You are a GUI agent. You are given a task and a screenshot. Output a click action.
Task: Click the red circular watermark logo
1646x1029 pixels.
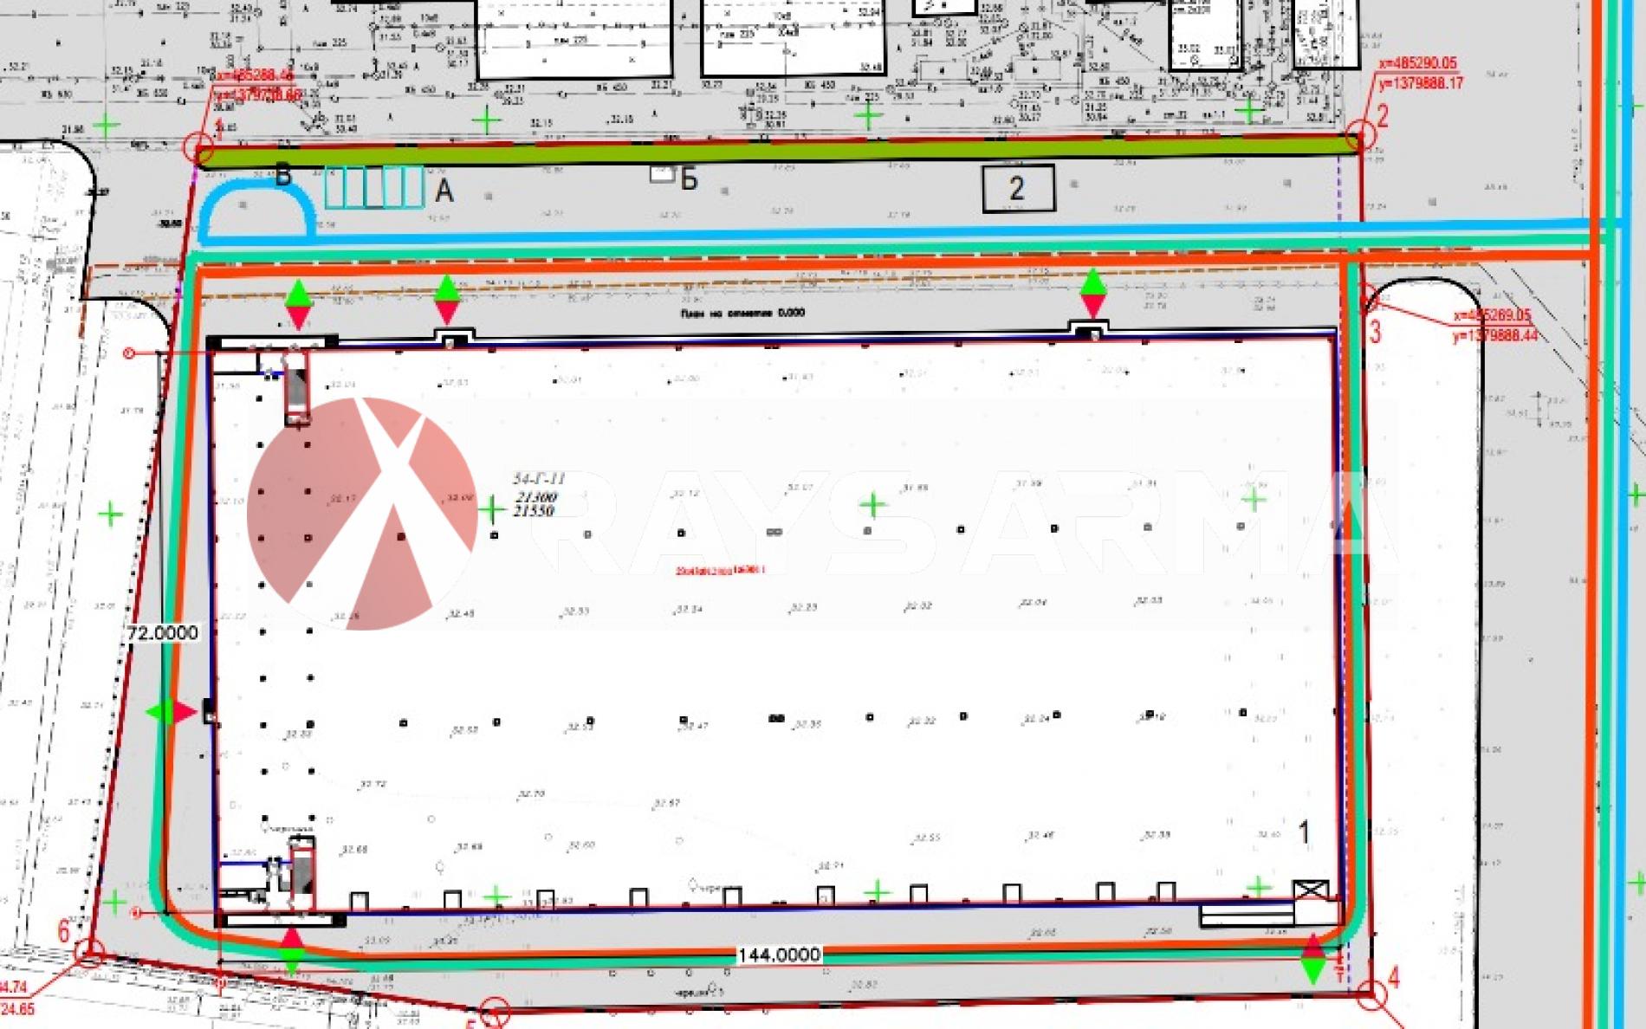361,513
